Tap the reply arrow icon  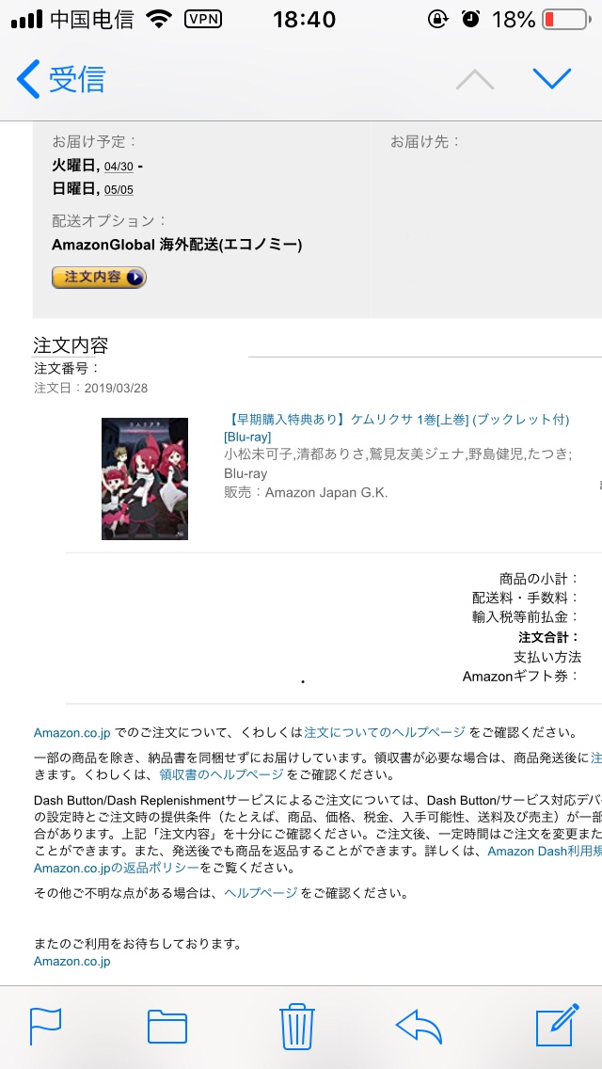[x=419, y=1026]
